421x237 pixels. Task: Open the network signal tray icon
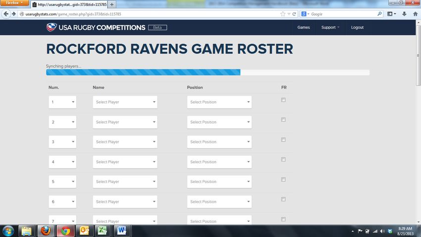pyautogui.click(x=375, y=231)
